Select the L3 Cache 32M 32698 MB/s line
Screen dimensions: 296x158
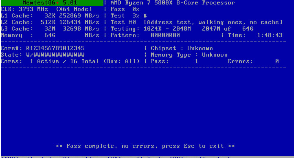(50, 29)
